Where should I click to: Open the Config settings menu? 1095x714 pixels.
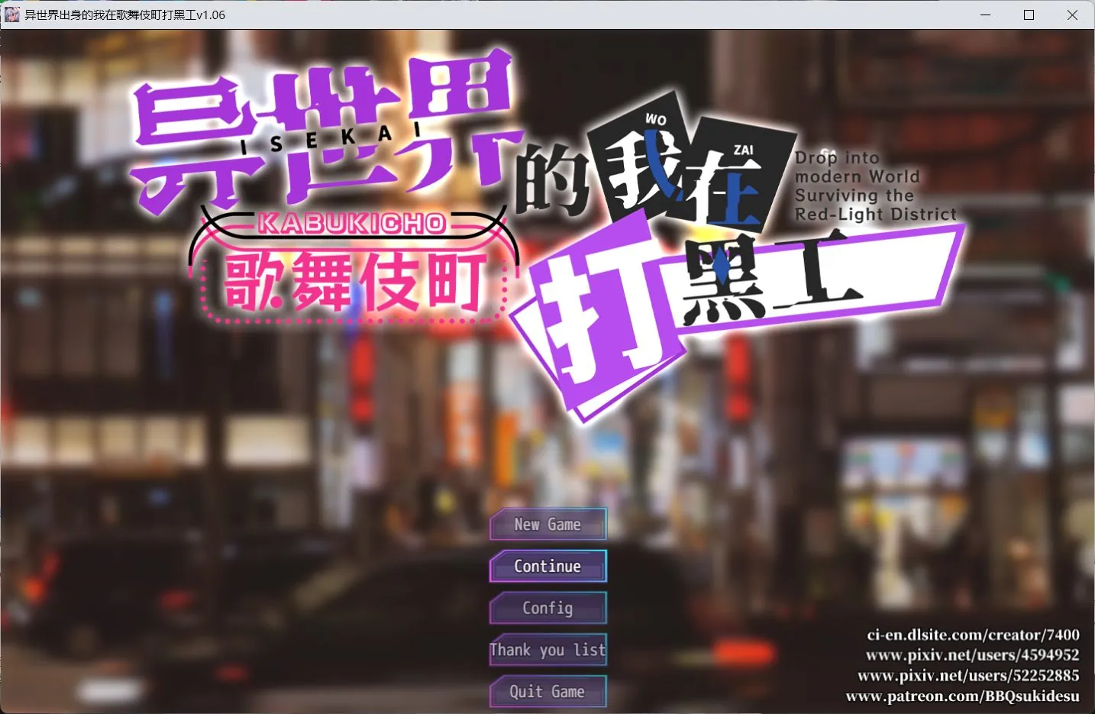click(x=547, y=608)
